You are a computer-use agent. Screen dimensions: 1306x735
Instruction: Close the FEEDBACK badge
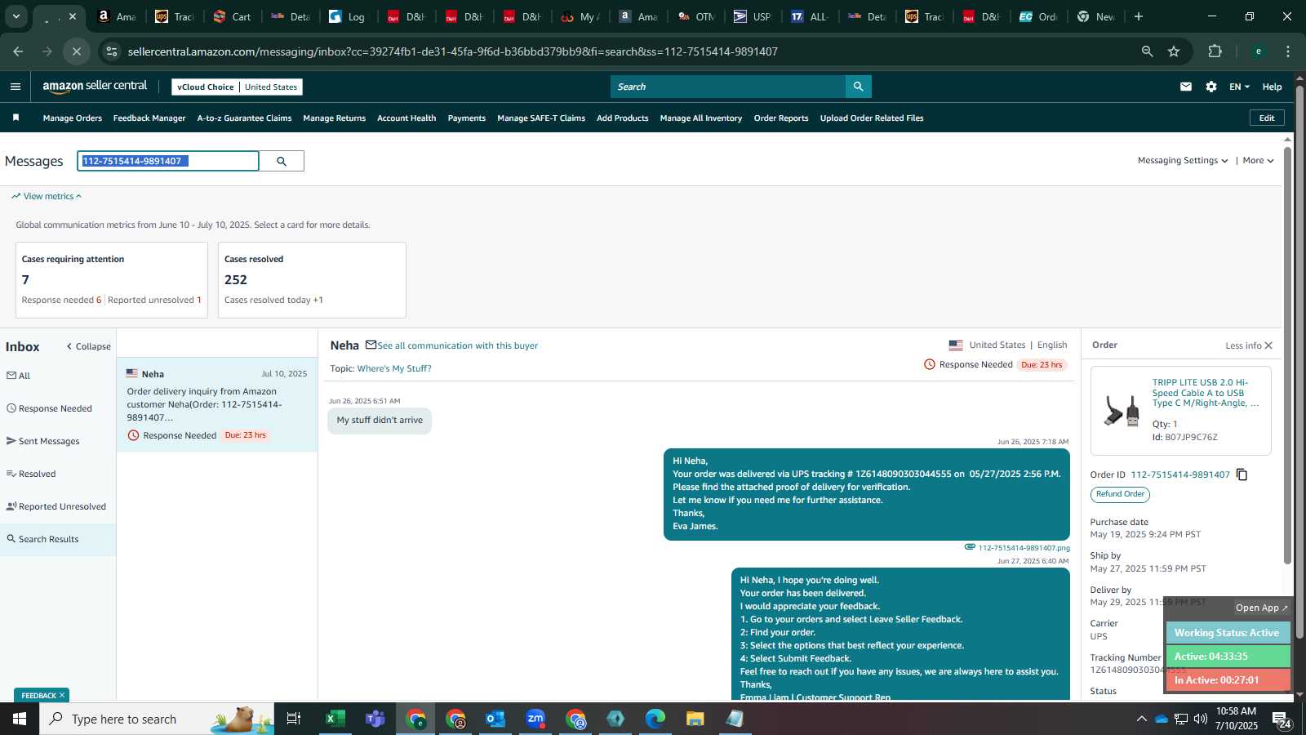point(62,695)
